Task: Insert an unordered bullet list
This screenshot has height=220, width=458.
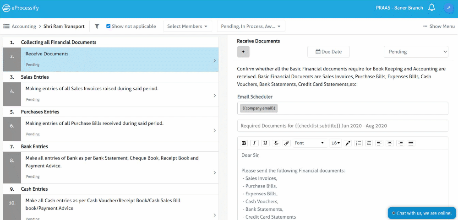Action: coord(359,143)
